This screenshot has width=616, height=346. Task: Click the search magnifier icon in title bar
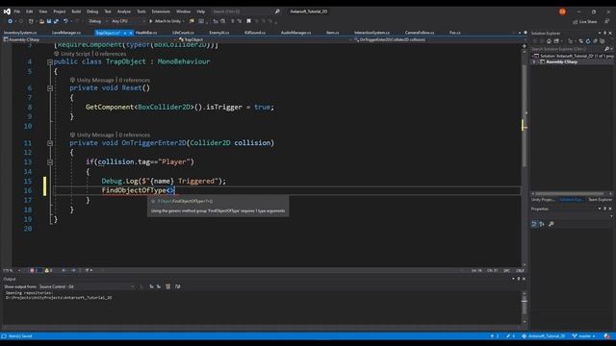pyautogui.click(x=277, y=12)
